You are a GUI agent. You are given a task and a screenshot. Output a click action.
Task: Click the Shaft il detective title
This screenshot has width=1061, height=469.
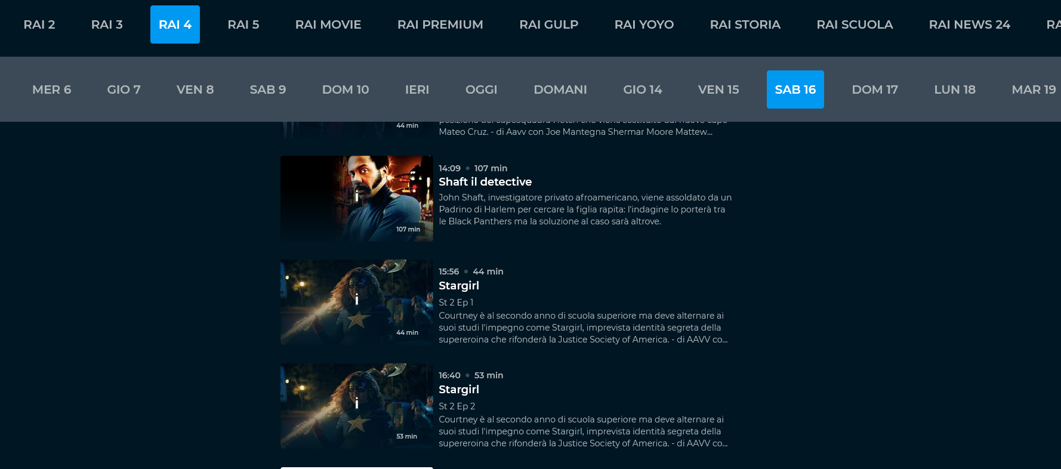485,182
